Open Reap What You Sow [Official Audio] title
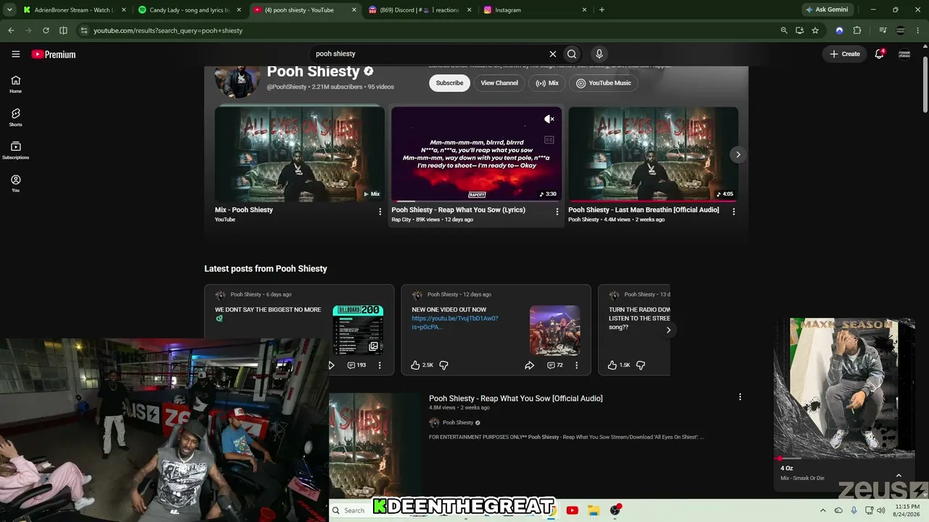The height and width of the screenshot is (522, 929). pos(515,398)
